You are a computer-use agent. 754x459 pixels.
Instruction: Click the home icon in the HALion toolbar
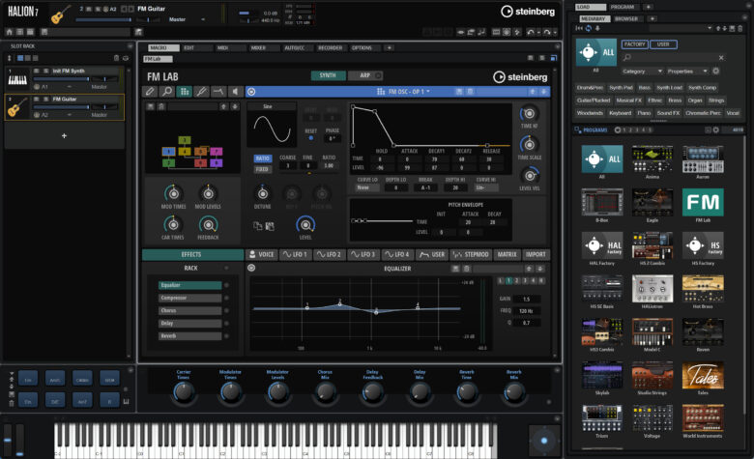coord(9,32)
